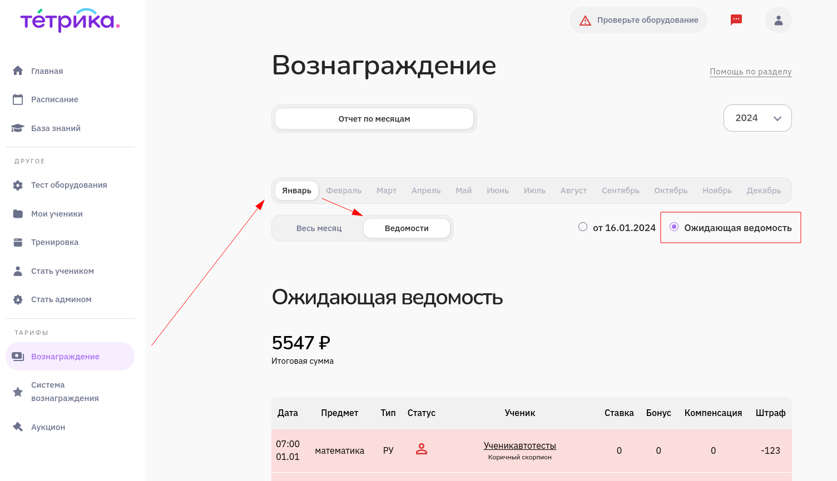Switch to the Декабрь tab
837x481 pixels.
(x=764, y=191)
